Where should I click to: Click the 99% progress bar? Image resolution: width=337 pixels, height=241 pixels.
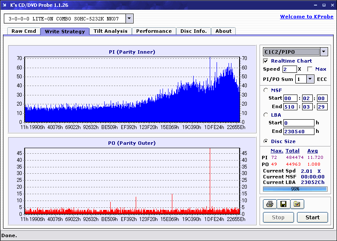coord(295,189)
